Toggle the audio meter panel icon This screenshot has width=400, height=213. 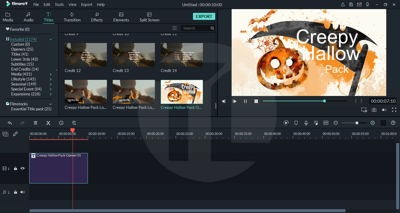[x=383, y=123]
